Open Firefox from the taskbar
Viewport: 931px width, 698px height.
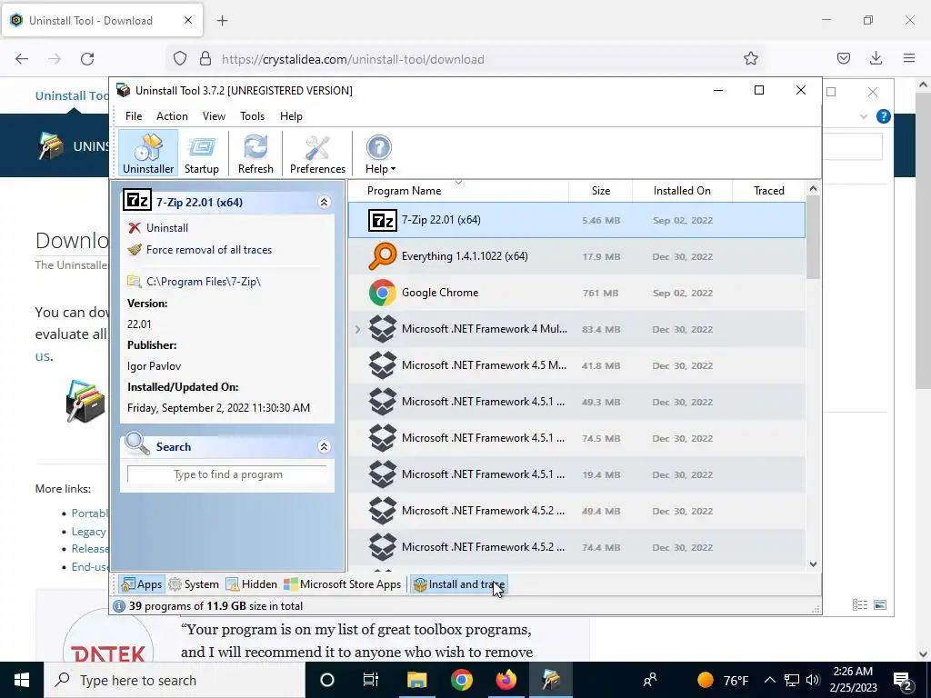506,680
